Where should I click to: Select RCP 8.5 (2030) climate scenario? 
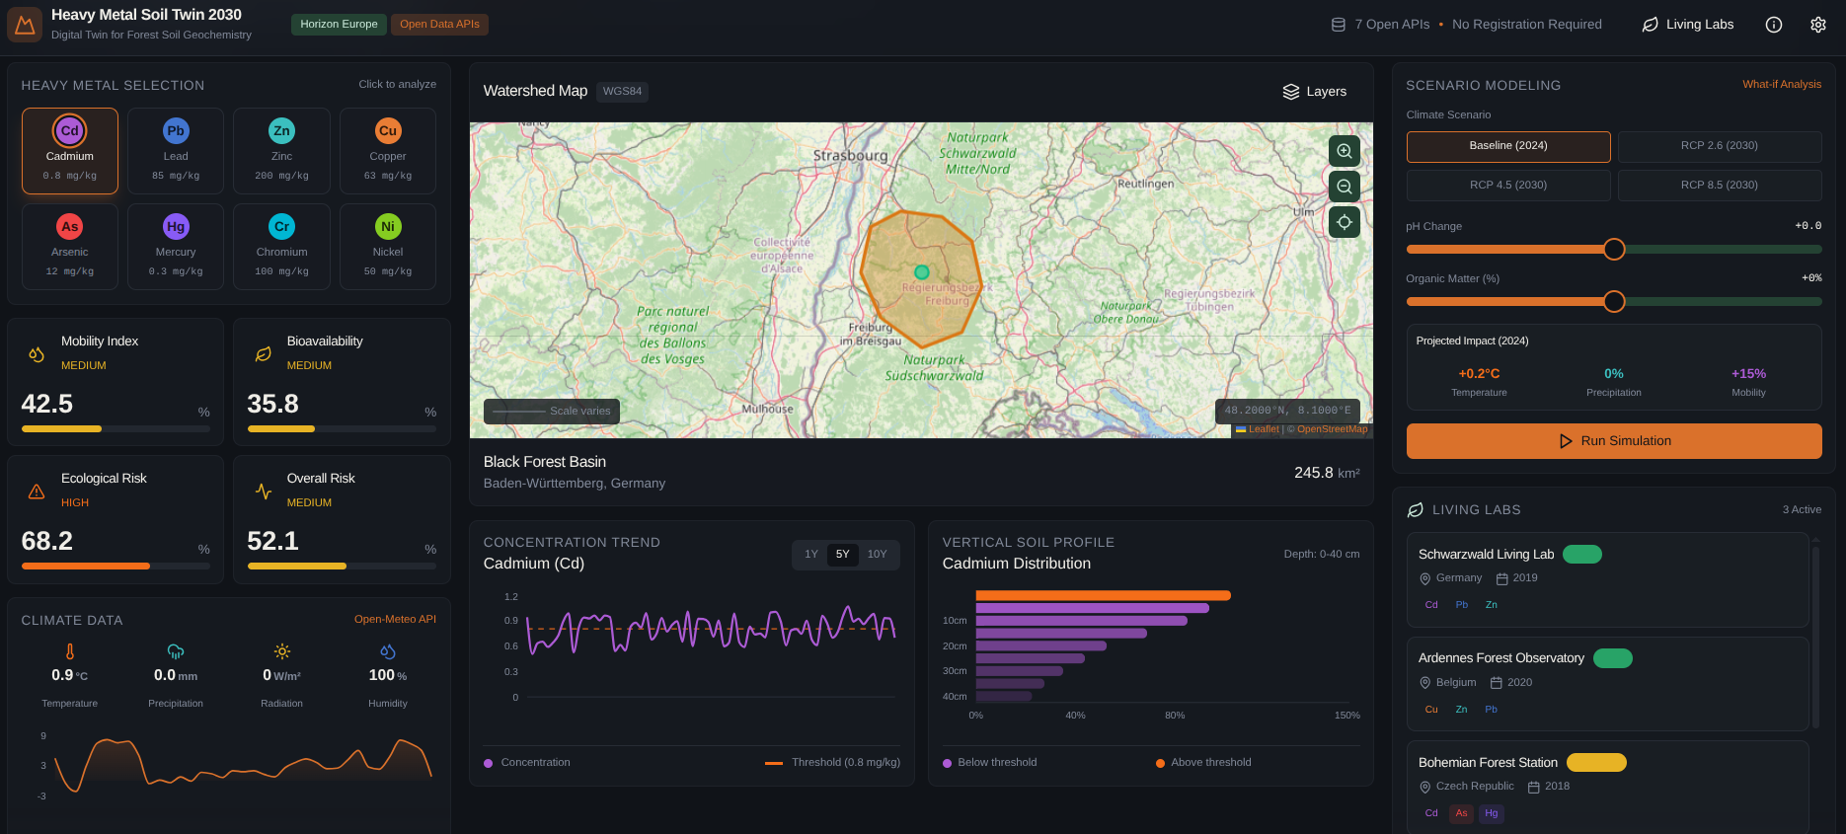point(1720,186)
